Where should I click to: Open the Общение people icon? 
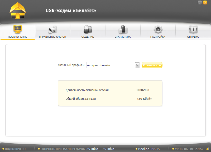pos(88,29)
